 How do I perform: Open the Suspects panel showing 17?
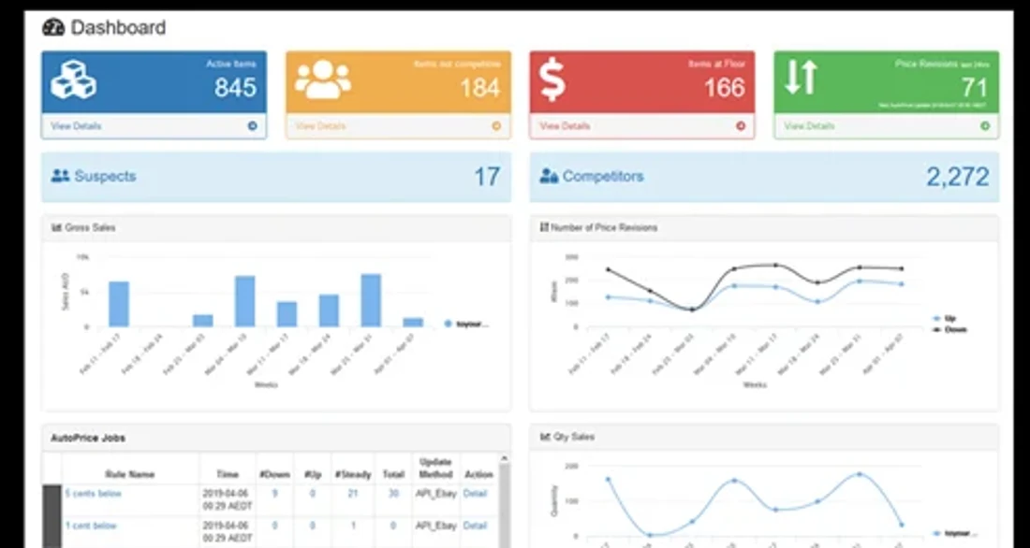pyautogui.click(x=276, y=177)
